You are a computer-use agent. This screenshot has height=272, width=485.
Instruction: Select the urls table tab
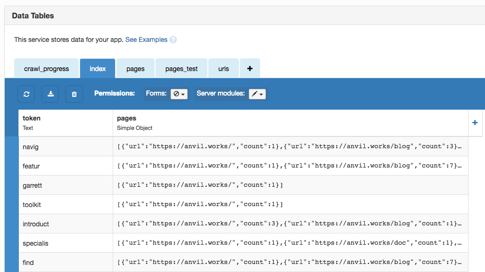(223, 69)
